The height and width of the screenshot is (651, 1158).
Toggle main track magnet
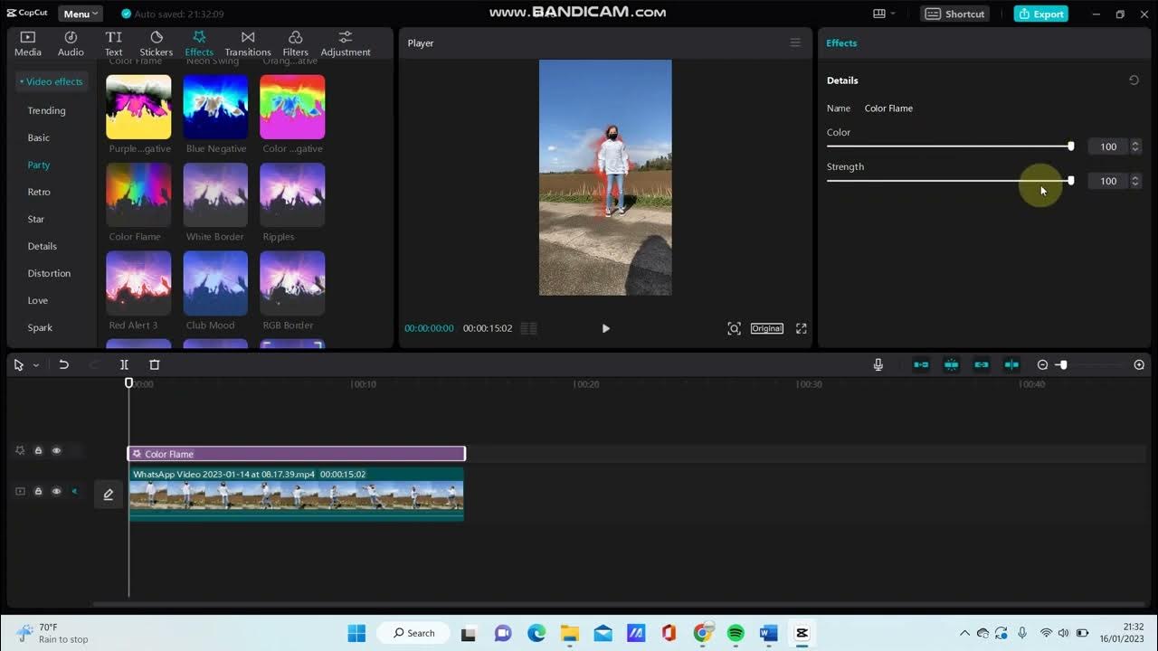(x=921, y=364)
